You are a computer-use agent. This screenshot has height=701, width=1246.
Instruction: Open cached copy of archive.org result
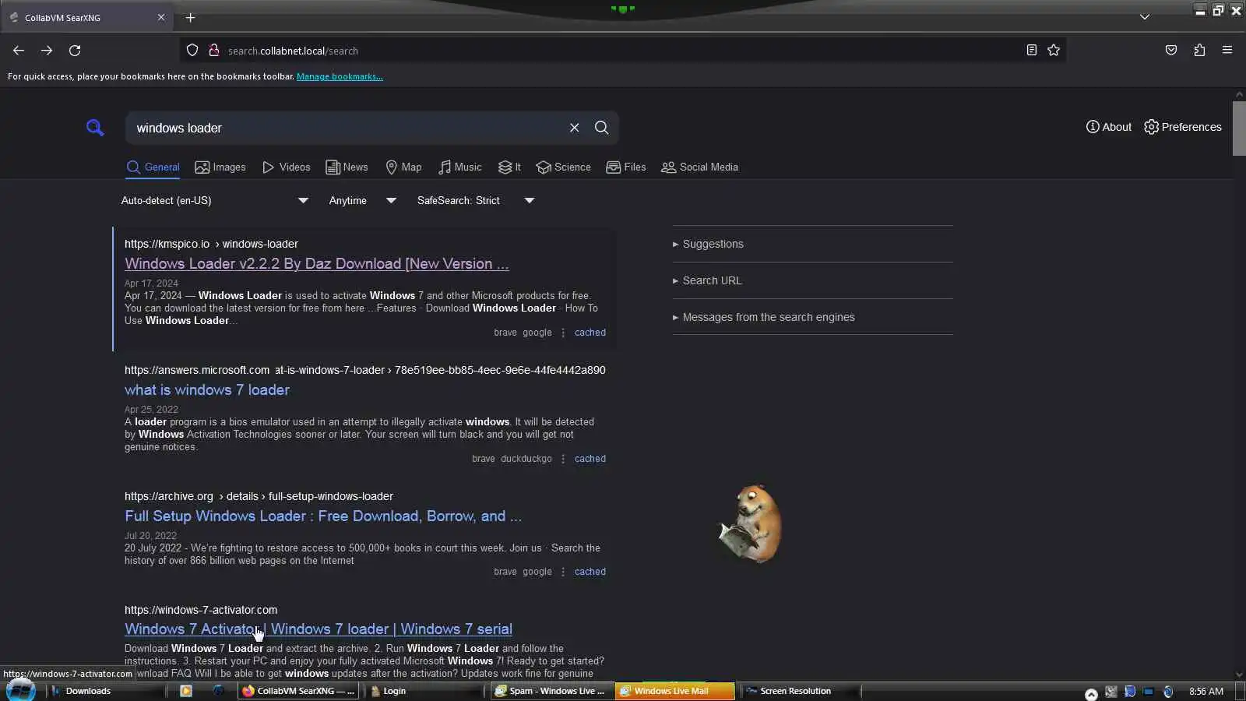590,572
